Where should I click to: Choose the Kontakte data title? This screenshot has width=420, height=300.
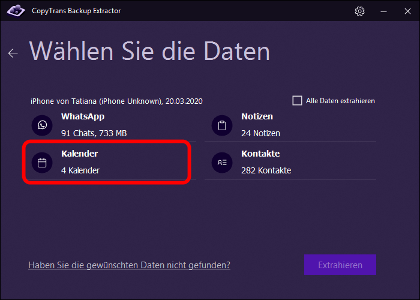(260, 154)
